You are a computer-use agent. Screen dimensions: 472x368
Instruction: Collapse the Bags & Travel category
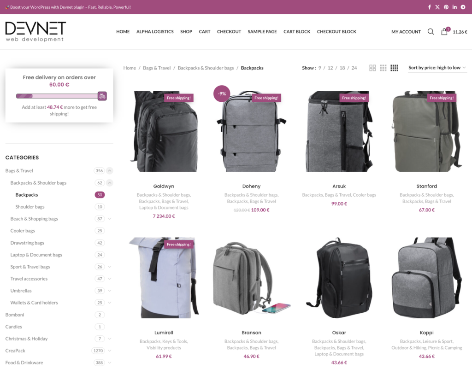(110, 170)
